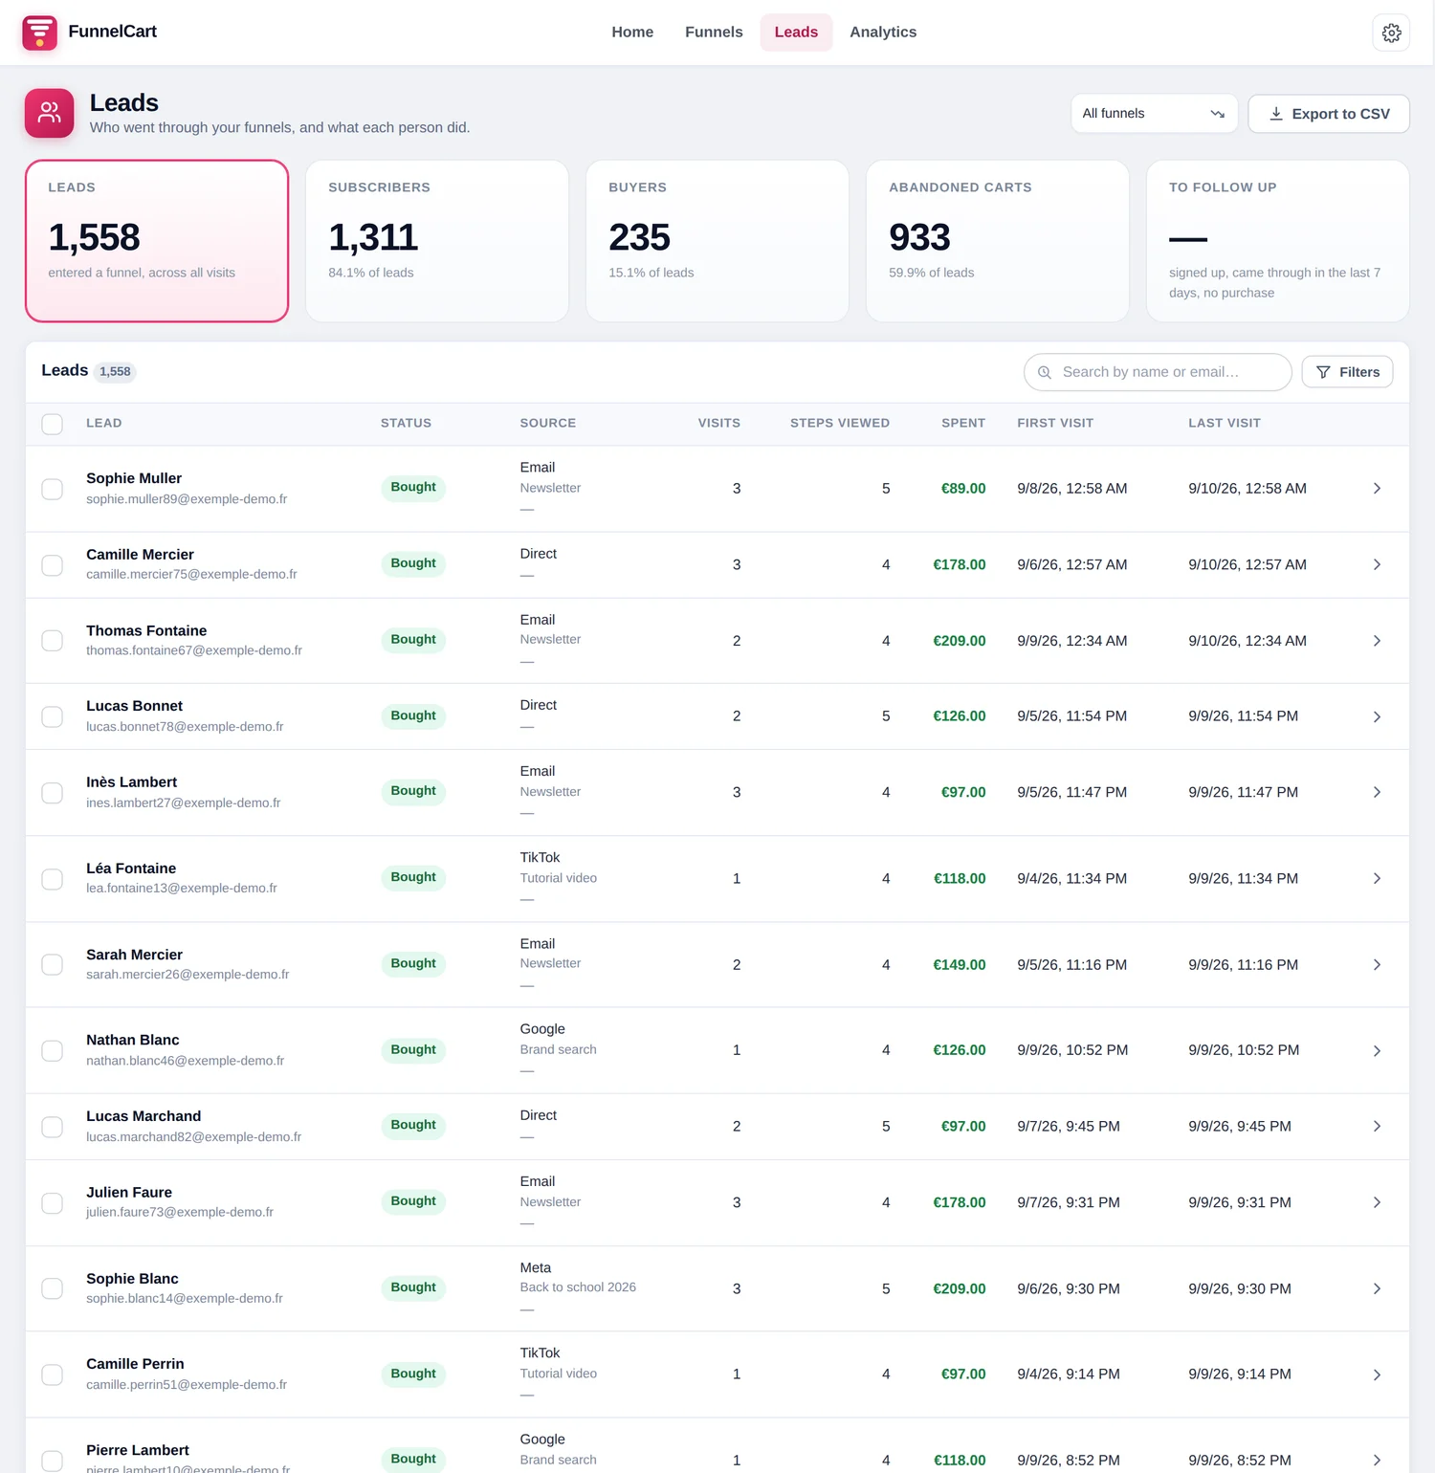
Task: Open Léa Fontaine's lead chevron
Action: (1377, 878)
